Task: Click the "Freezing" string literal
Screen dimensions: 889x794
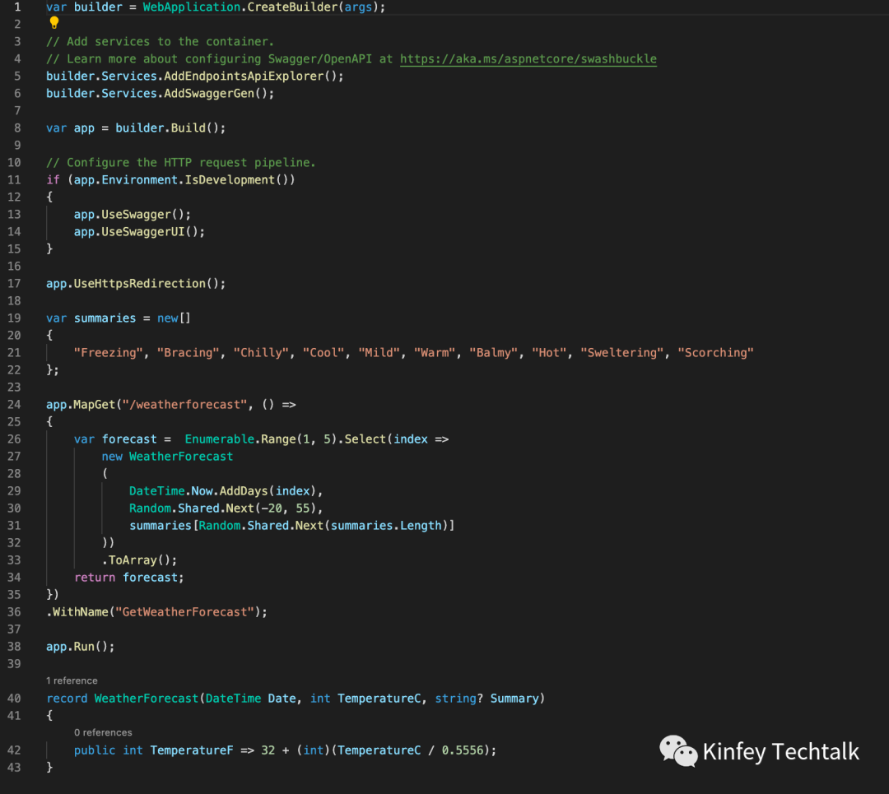Action: click(109, 352)
